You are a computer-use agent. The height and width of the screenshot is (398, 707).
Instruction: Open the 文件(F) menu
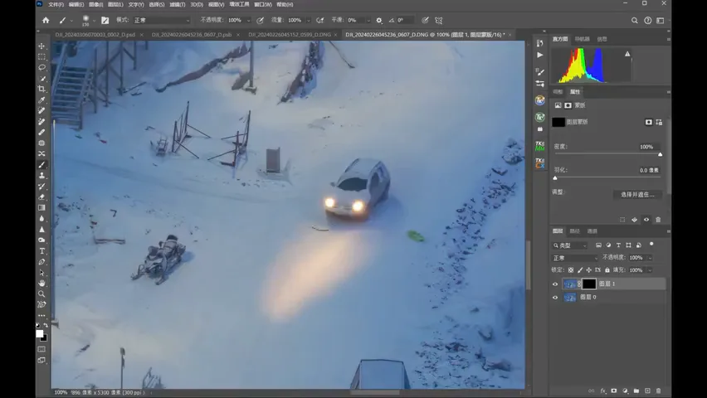(56, 4)
